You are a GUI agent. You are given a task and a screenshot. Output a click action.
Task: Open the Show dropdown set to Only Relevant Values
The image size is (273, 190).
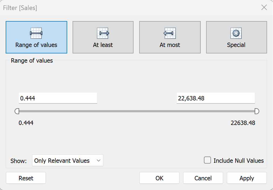pyautogui.click(x=68, y=160)
